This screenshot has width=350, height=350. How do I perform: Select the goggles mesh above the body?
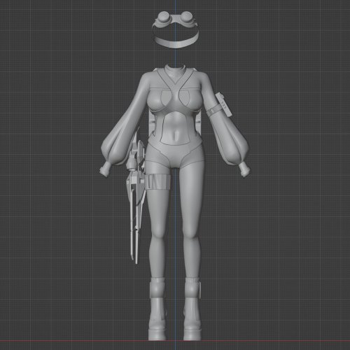point(175,29)
